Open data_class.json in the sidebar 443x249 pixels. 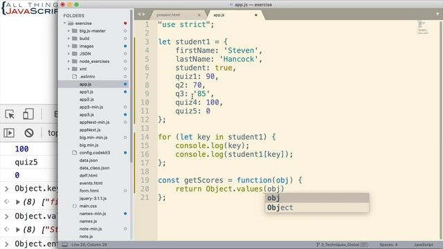pyautogui.click(x=94, y=168)
